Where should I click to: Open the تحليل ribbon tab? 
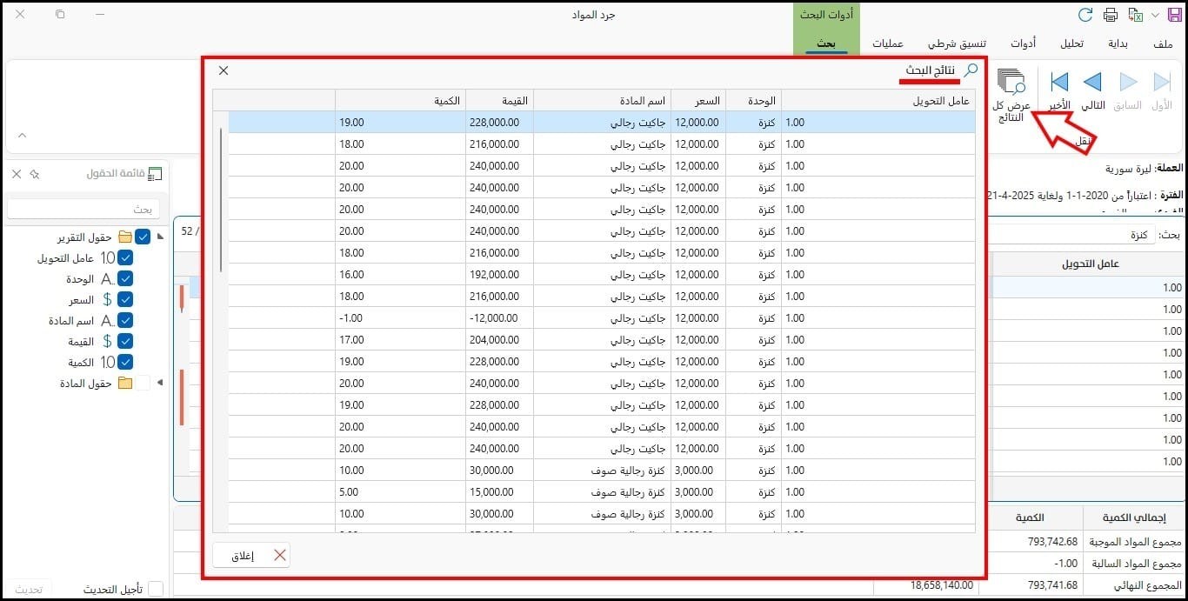point(1071,43)
